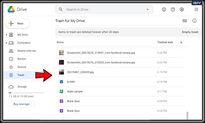205x123 pixels.
Task: Open the Settings gear icon
Action: [182, 9]
